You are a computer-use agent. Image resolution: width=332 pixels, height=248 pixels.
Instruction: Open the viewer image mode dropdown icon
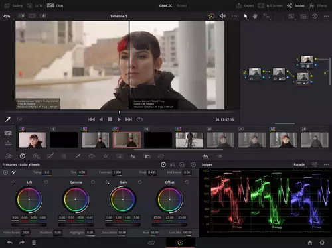point(291,16)
